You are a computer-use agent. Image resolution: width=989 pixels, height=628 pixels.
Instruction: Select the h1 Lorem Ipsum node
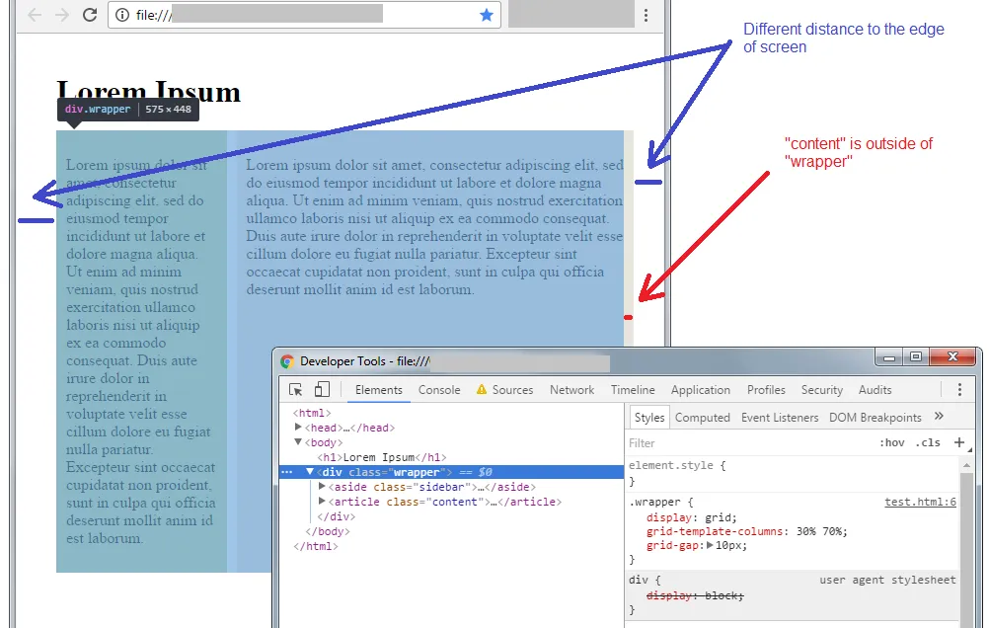382,457
